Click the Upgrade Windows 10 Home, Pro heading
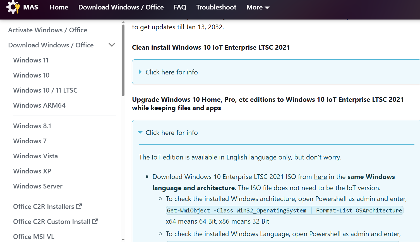 [268, 104]
